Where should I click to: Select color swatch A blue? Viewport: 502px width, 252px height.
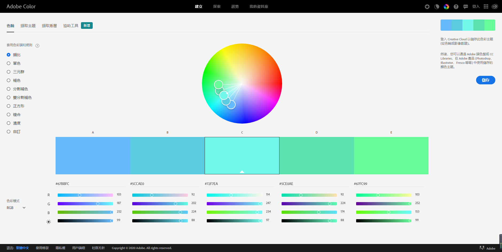coord(93,156)
